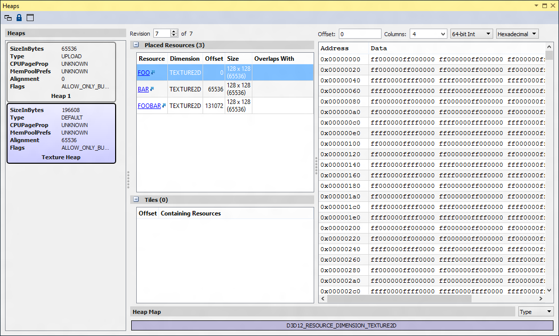Screen dimensions: 559x336
Task: Open the BAR resource link
Action: [x=143, y=89]
